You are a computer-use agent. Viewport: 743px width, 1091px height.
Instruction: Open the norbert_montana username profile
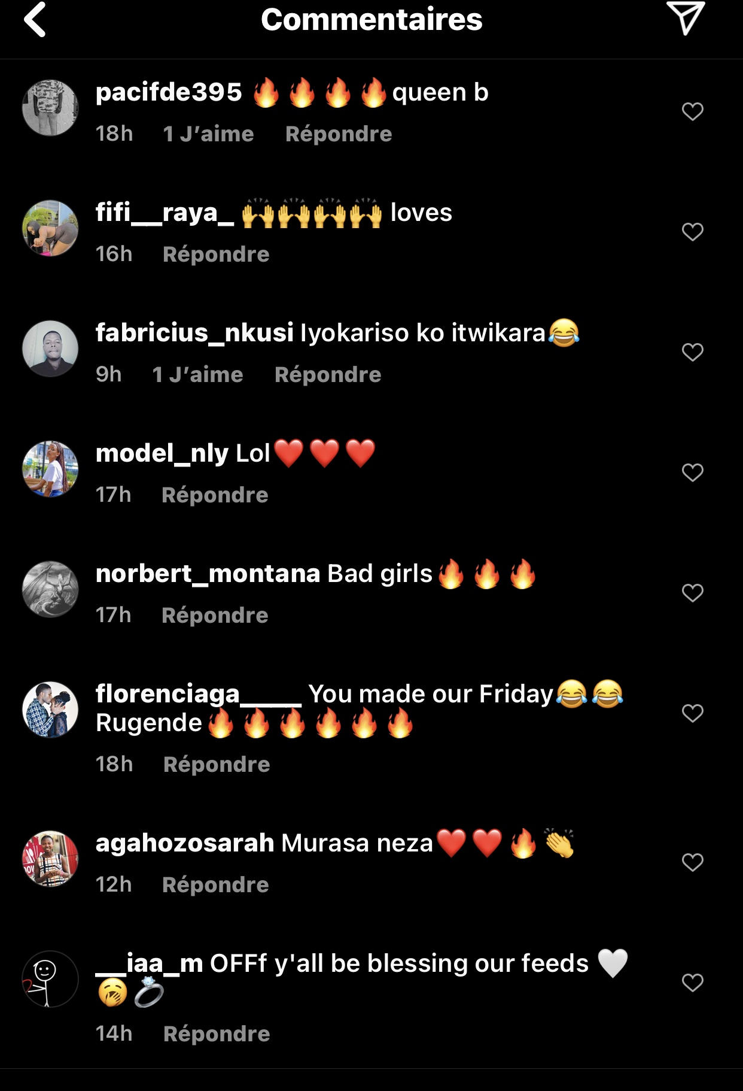point(208,574)
